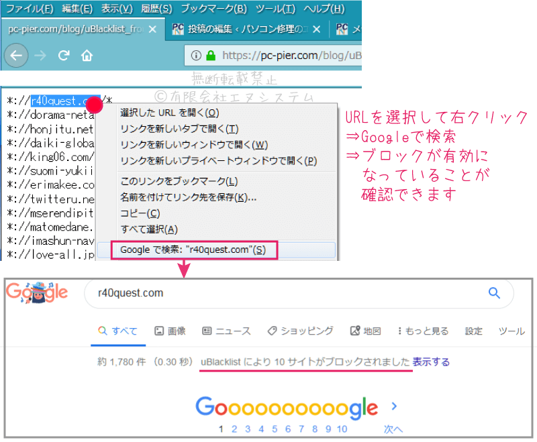Image resolution: width=537 pixels, height=442 pixels.
Task: Click the *://king06.com/ list entry
Action: pos(50,158)
